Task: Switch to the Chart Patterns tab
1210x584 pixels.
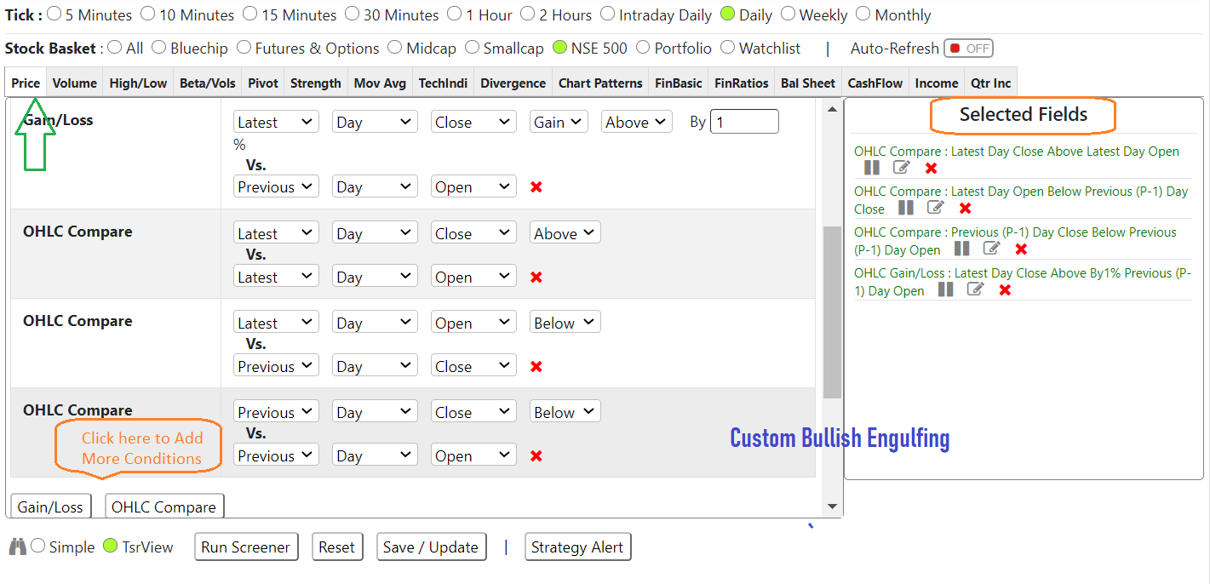Action: 600,83
